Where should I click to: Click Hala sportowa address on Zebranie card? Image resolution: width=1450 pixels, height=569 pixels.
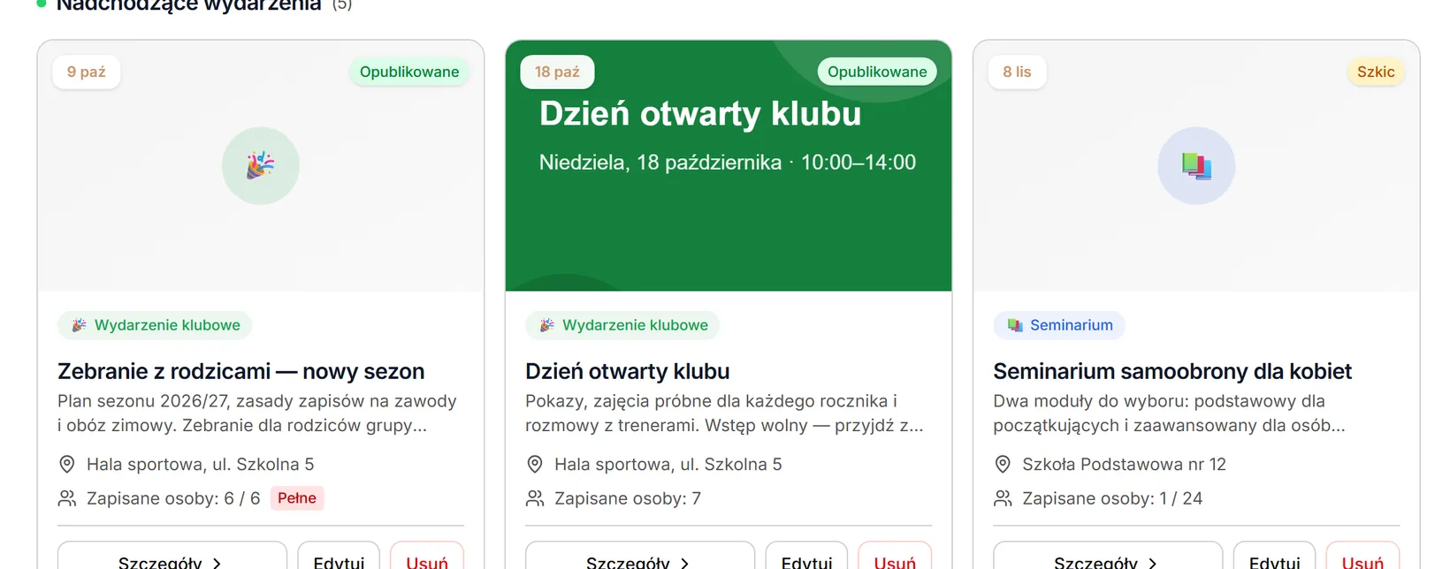pos(200,464)
